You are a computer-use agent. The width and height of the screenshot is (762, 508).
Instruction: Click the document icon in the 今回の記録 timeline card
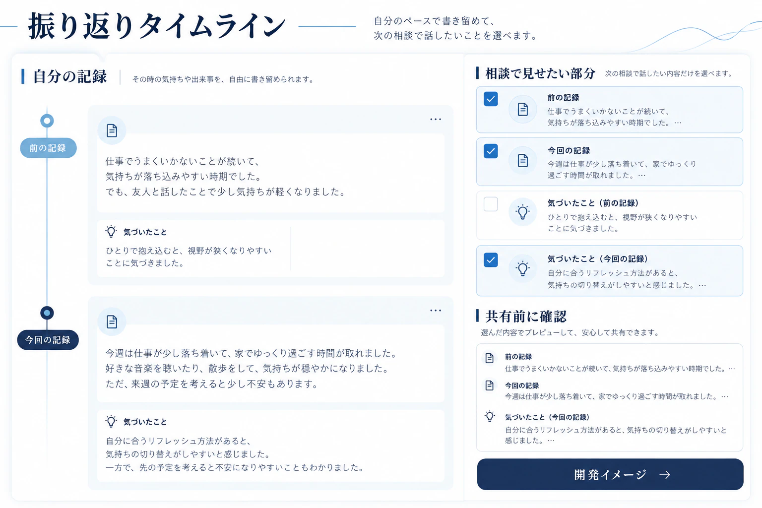pyautogui.click(x=112, y=321)
